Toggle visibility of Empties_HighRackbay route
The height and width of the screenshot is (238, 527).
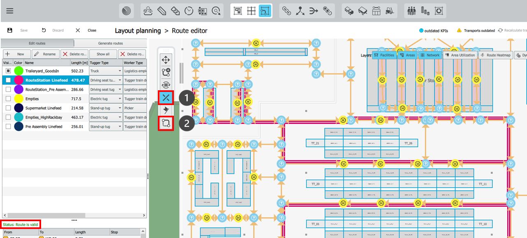[8, 117]
